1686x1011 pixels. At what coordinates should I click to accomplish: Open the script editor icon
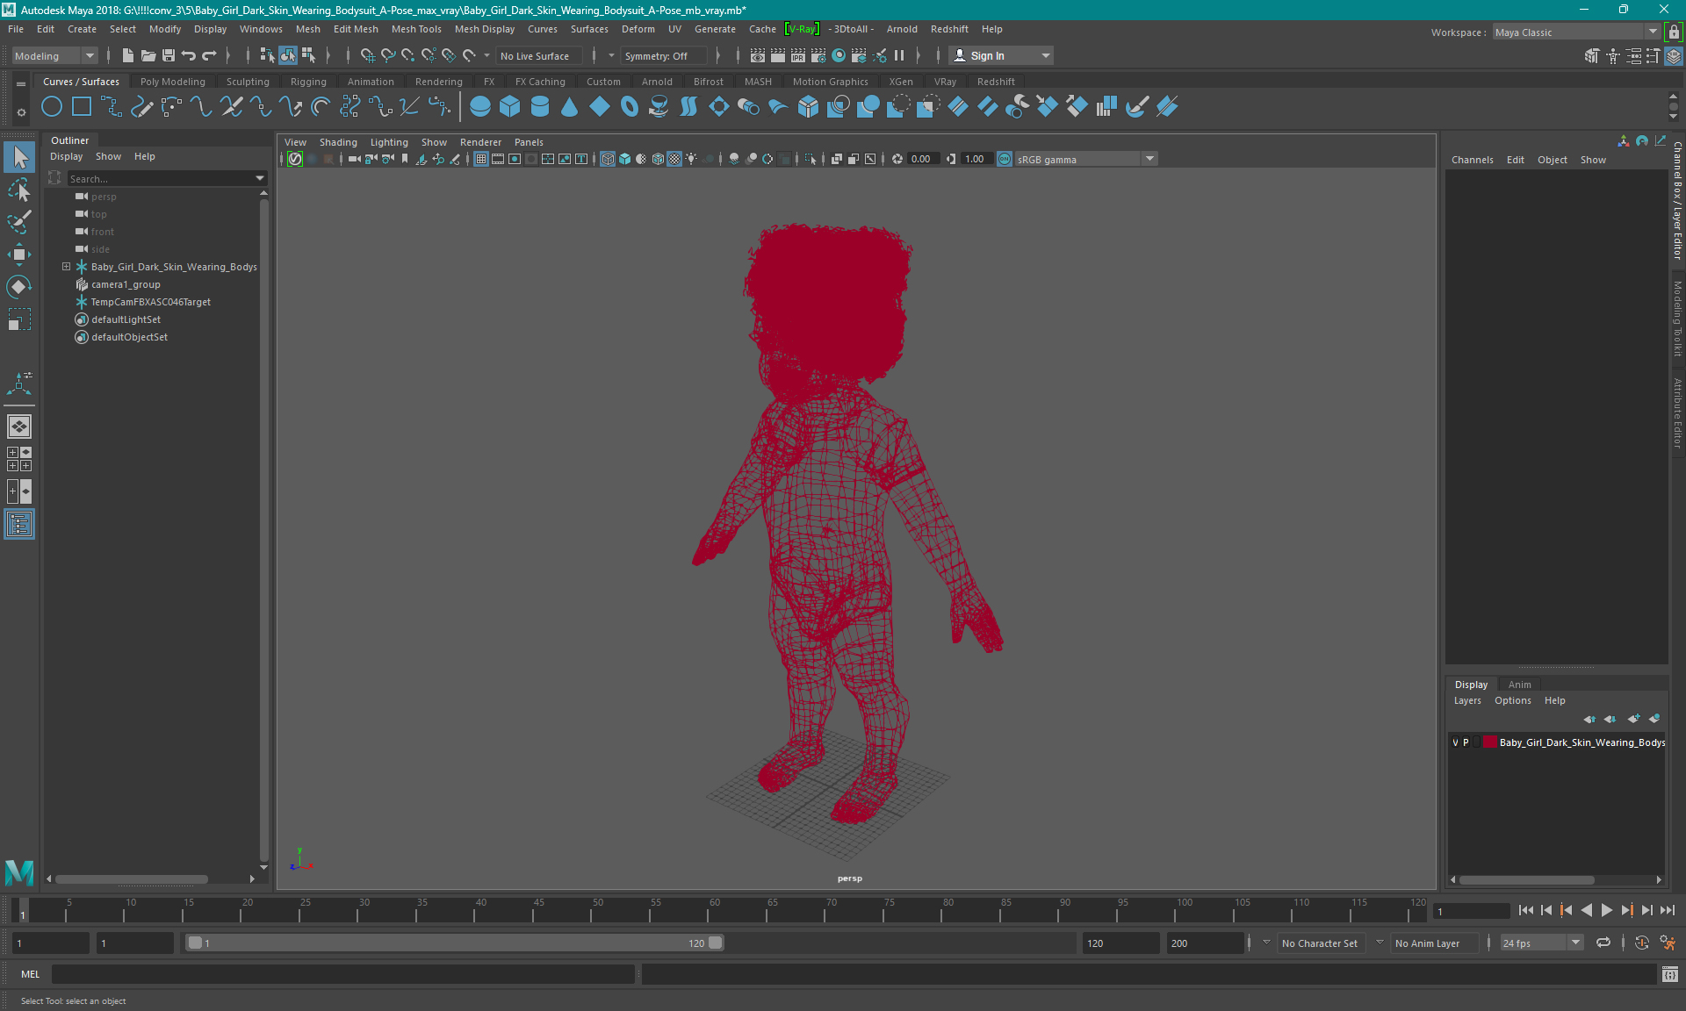coord(1670,974)
